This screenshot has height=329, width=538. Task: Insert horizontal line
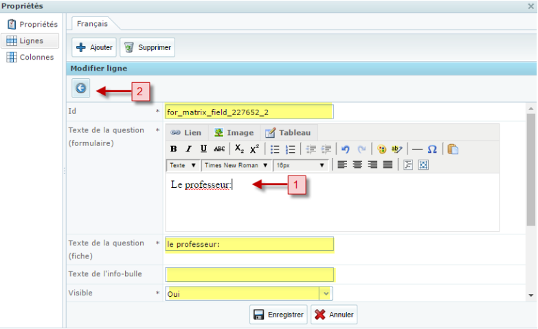point(417,149)
